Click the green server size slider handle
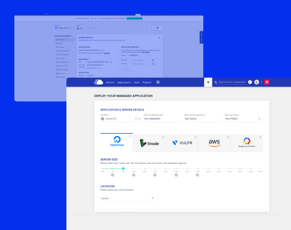 [x=123, y=168]
